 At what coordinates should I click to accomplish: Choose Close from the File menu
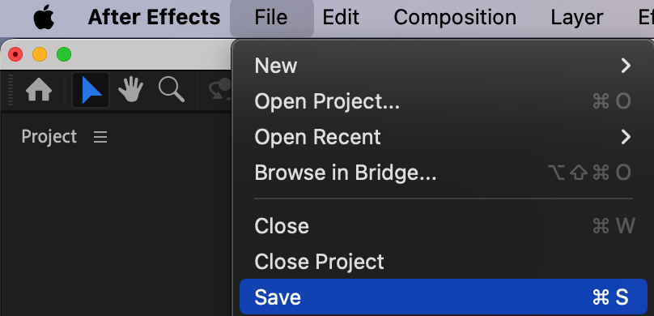[x=442, y=226]
